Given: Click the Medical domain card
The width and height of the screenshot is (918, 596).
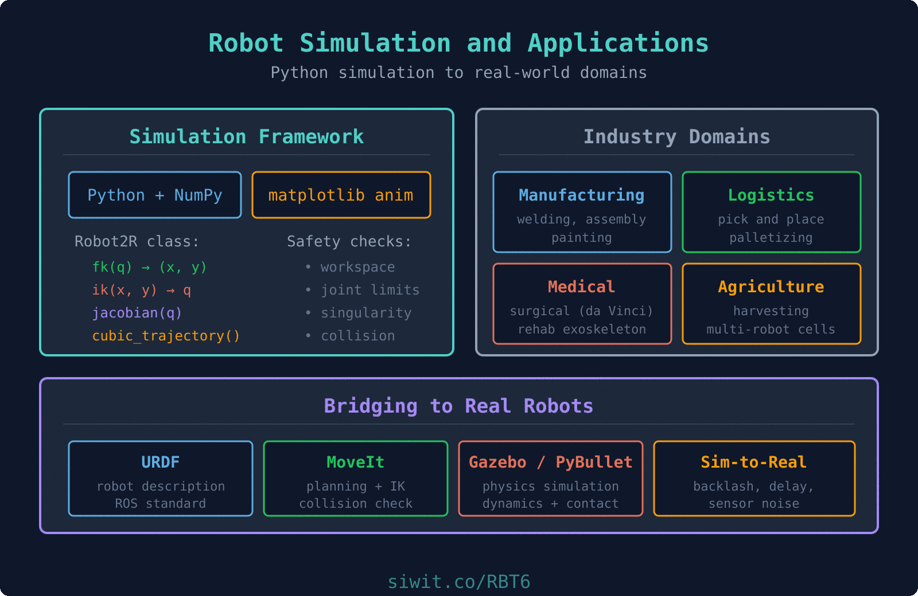Looking at the screenshot, I should [581, 304].
